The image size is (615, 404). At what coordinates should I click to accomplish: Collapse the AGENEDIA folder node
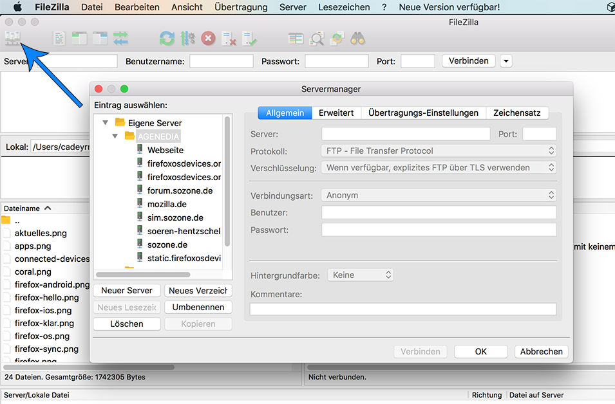(115, 136)
